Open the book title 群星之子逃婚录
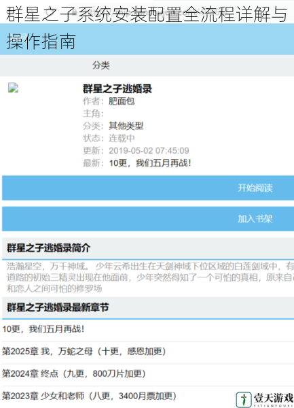Viewport: 294px width, 408px height. click(x=117, y=88)
